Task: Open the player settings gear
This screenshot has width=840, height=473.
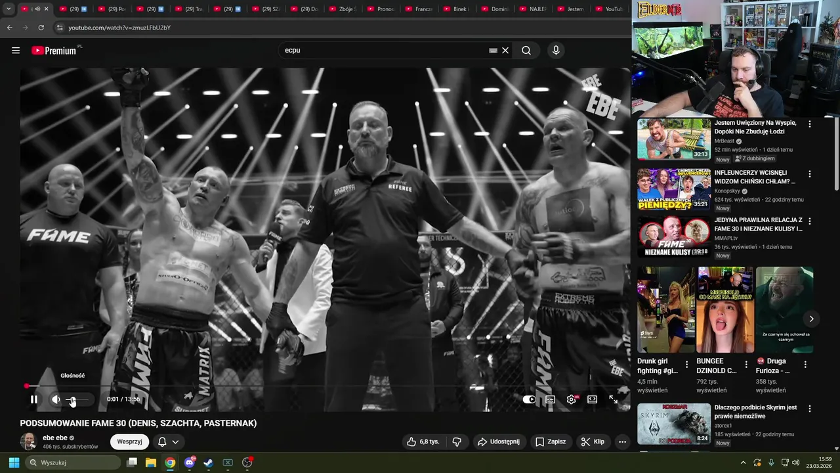Action: 572,399
